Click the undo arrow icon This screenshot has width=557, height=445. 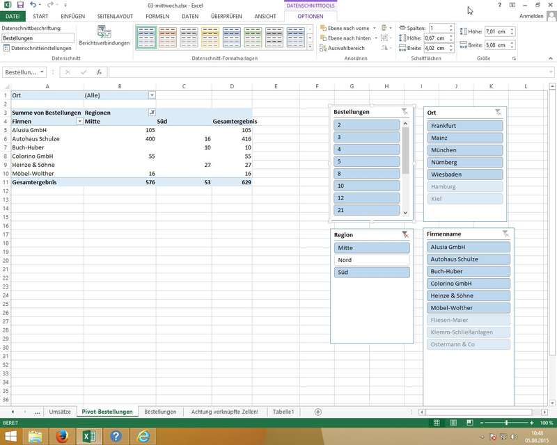click(x=33, y=5)
